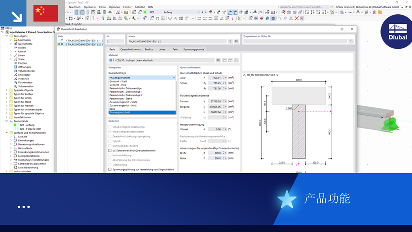Expand the Spezielle Objekte tree node
This screenshot has height=232, width=412.
(6, 90)
